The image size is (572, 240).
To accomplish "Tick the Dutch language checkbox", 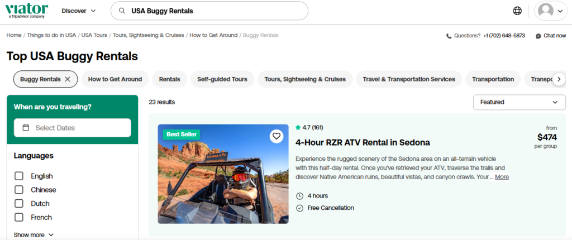I will point(18,204).
